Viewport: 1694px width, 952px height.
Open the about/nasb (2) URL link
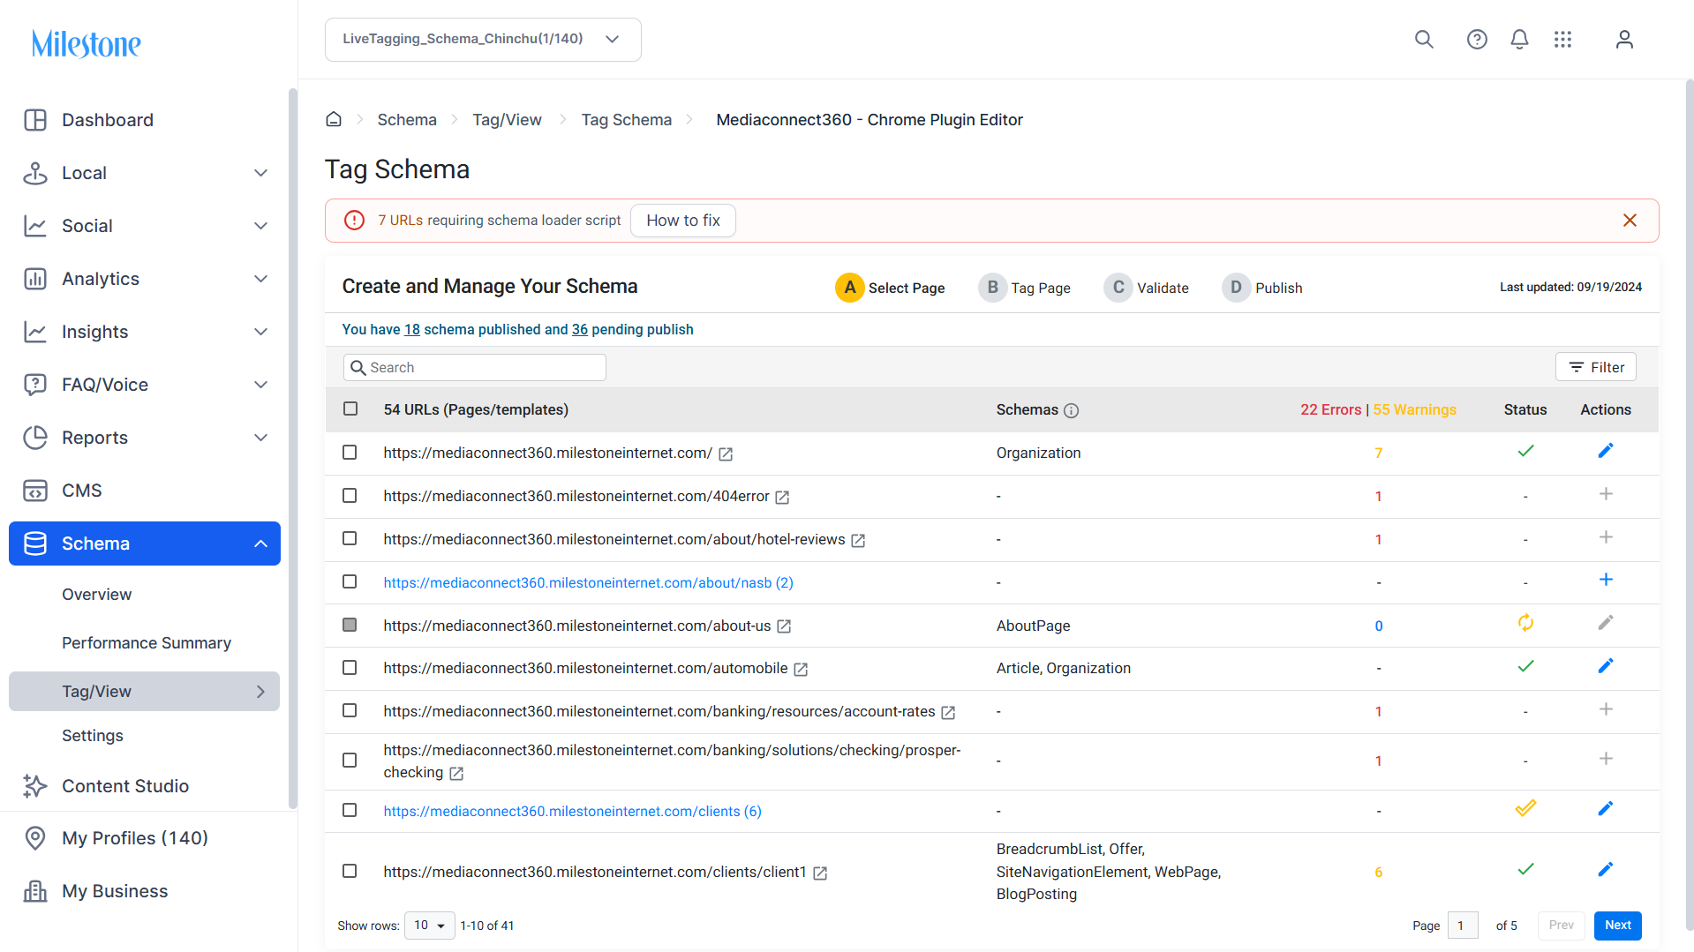click(588, 583)
